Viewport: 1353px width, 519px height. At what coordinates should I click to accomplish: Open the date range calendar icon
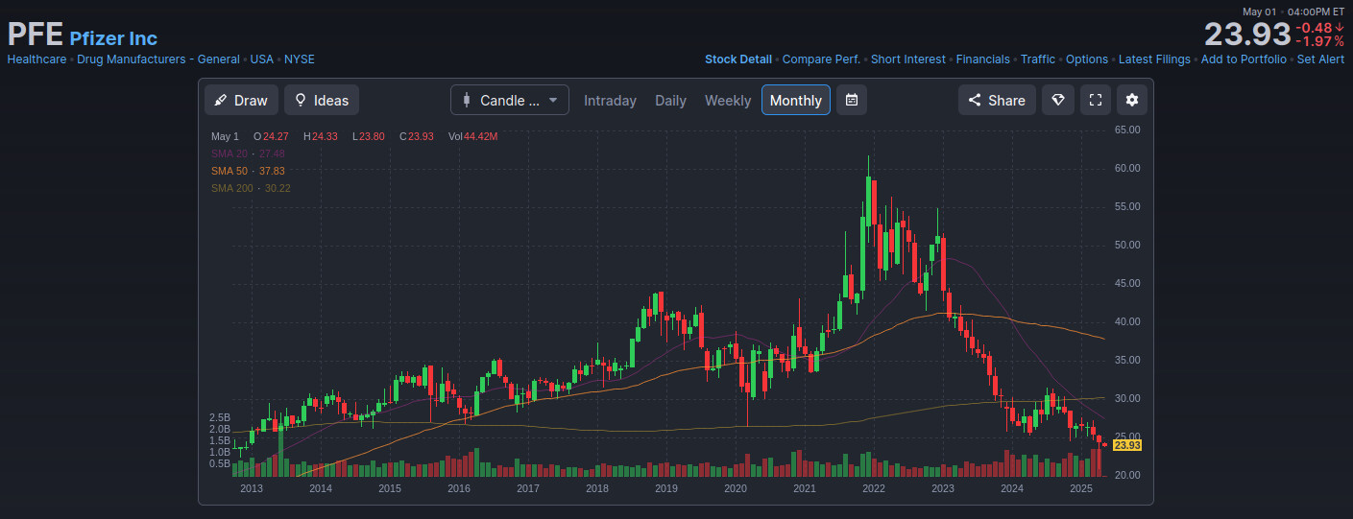coord(852,100)
